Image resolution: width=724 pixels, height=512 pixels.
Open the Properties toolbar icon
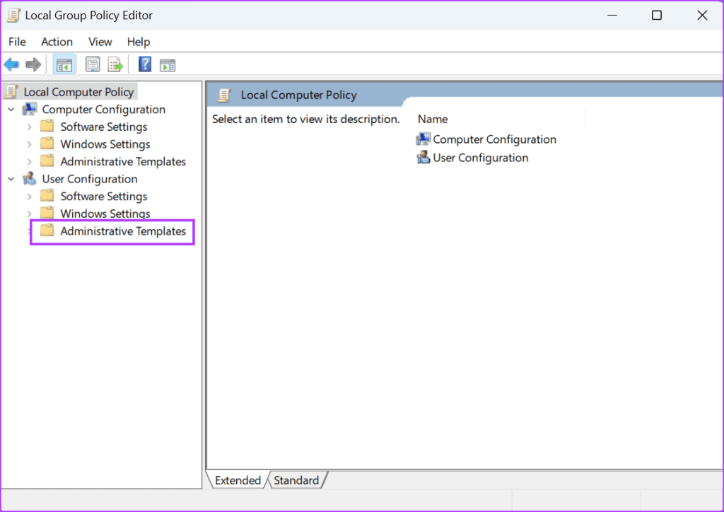point(93,64)
